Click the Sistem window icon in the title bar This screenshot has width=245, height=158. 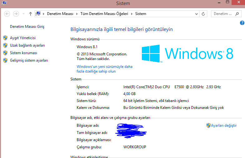click(x=3, y=3)
